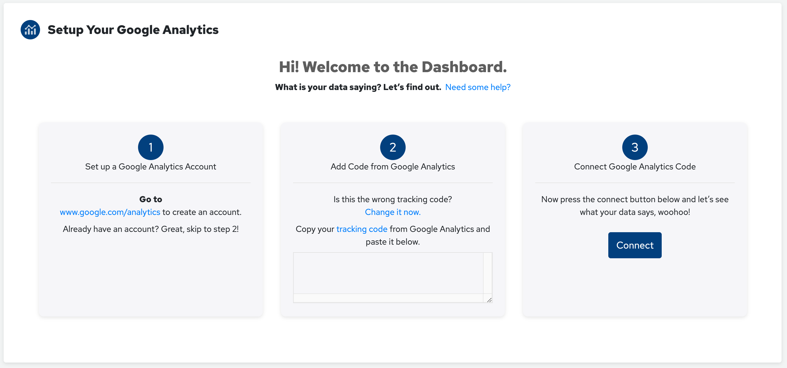Screen dimensions: 787x368
Task: Click the 'Need some help?' link
Action: 478,87
